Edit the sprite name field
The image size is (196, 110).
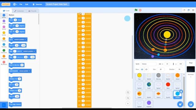pos(148,64)
